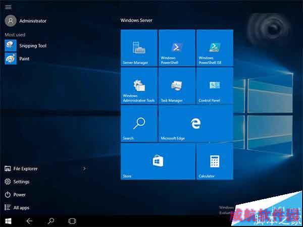This screenshot has height=227, width=303.
Task: Launch the Microsoft Edge tile
Action: 196,124
